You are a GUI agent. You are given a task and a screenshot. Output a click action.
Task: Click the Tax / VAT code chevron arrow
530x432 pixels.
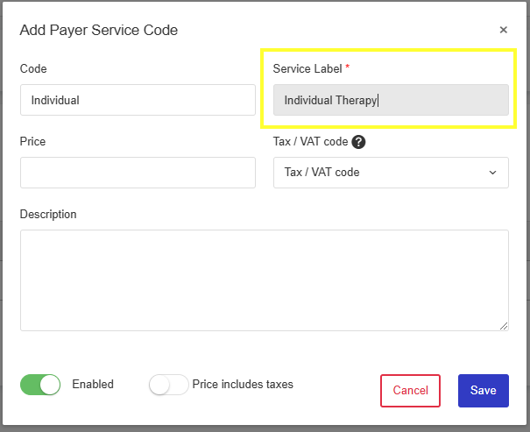[x=492, y=173]
